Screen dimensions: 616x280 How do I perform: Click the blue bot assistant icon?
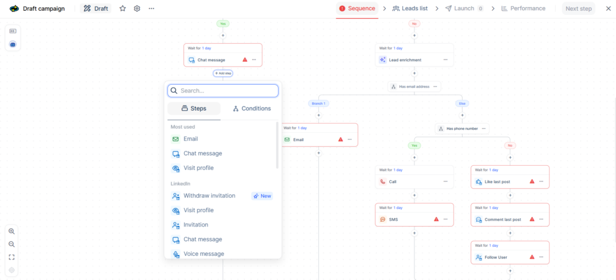coord(13,44)
